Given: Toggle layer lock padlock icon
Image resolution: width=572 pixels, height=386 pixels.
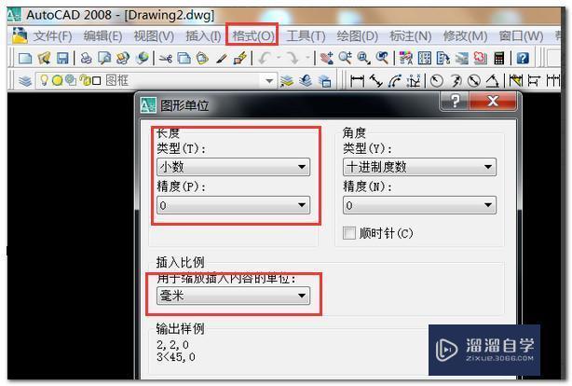Looking at the screenshot, I should (86, 80).
